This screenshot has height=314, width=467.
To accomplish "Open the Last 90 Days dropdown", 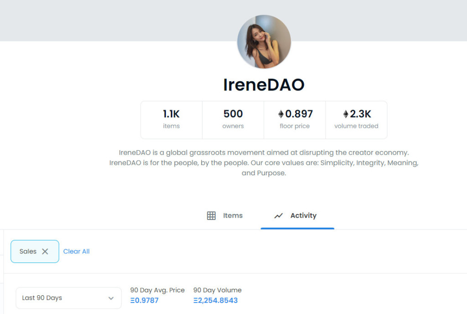I will 68,298.
